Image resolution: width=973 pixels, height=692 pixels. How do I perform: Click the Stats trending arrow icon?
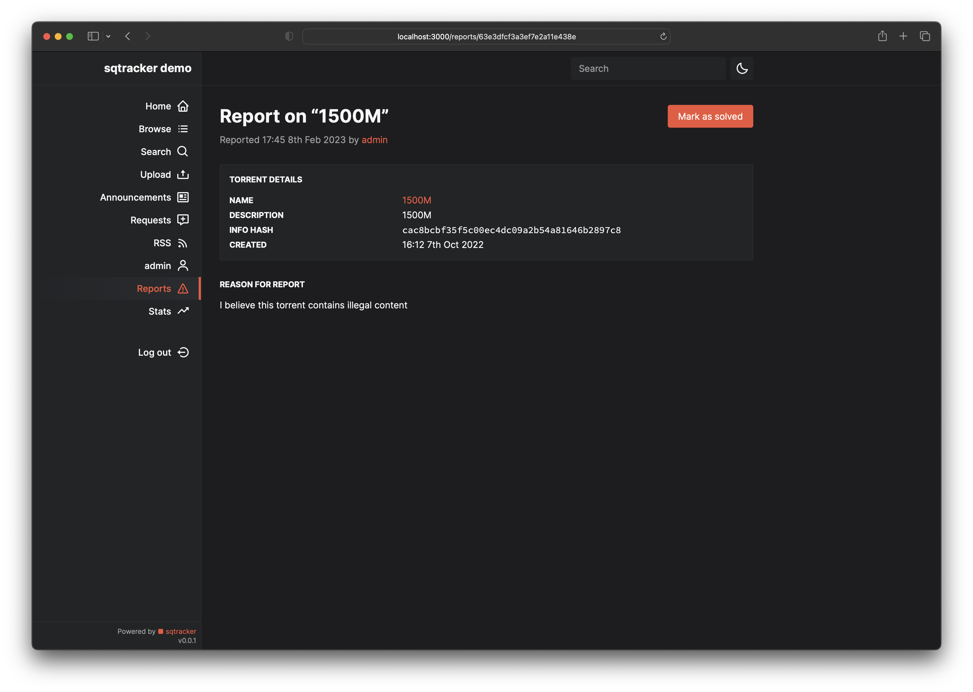tap(183, 311)
